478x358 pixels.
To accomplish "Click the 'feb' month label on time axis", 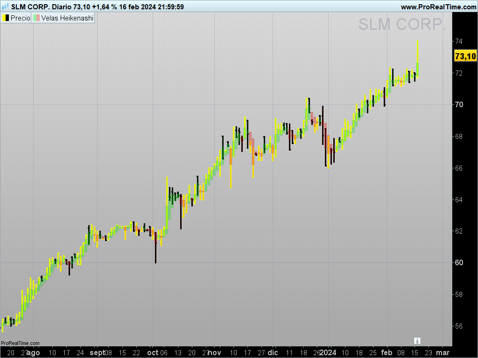I will pyautogui.click(x=387, y=352).
